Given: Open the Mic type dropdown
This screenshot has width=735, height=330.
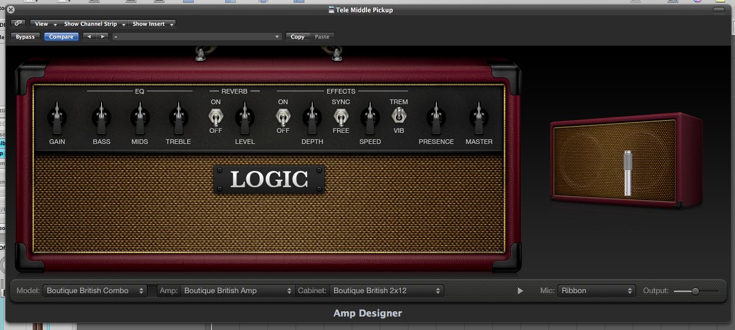Looking at the screenshot, I should pos(597,291).
